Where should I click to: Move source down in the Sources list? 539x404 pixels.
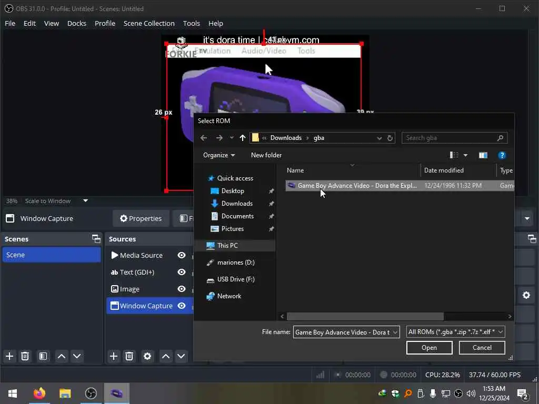[x=181, y=356]
